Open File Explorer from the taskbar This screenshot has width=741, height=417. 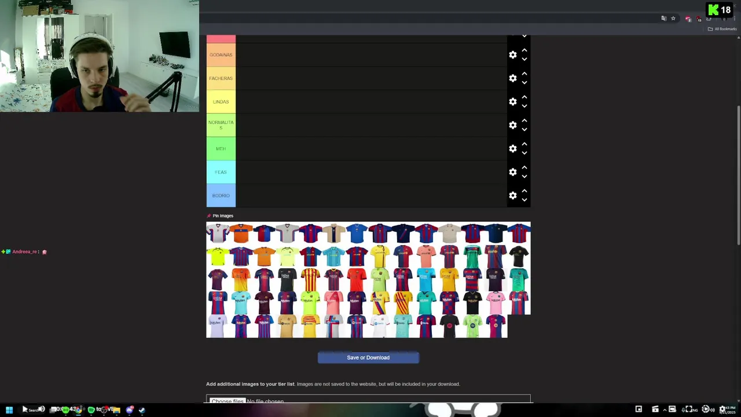[116, 409]
